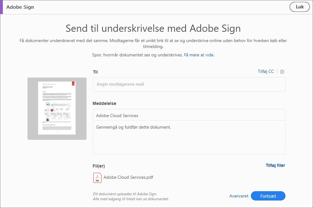Click the message body starting with Gennemgå

(x=189, y=137)
